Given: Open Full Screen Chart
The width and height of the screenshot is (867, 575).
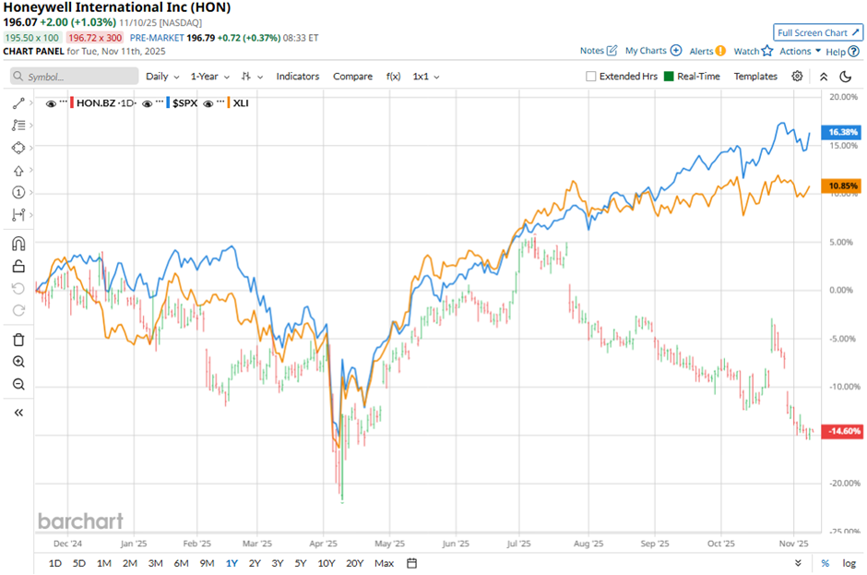Looking at the screenshot, I should pyautogui.click(x=818, y=32).
